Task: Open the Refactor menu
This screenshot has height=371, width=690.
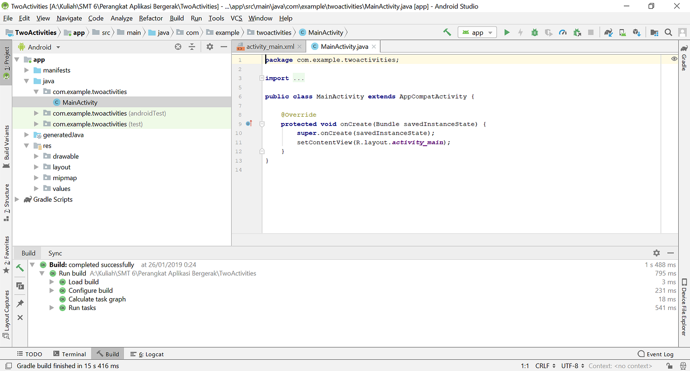Action: pyautogui.click(x=151, y=18)
